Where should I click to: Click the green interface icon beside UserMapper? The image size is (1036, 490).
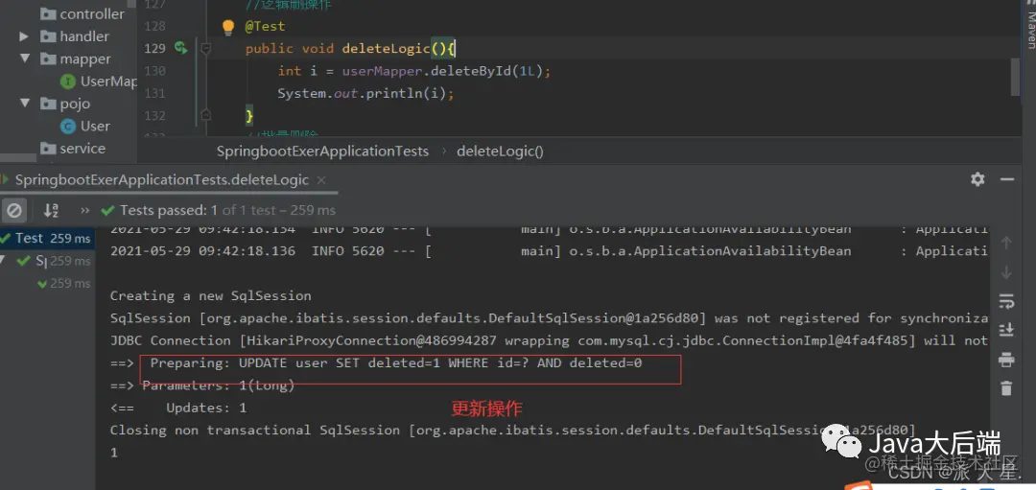(x=67, y=82)
